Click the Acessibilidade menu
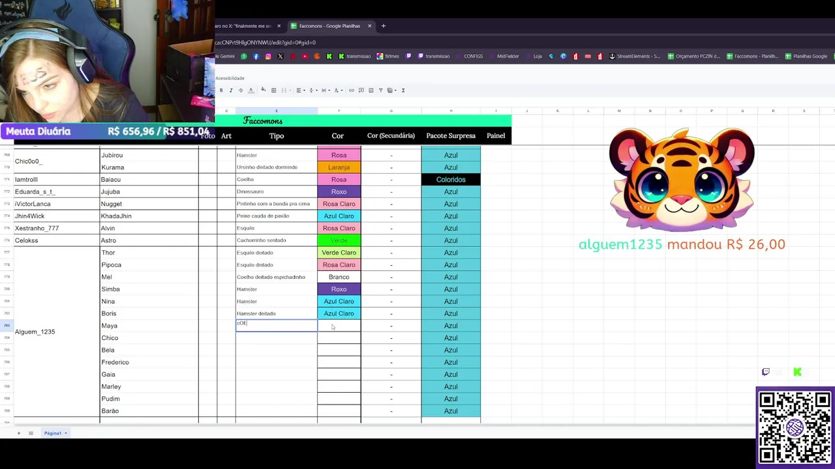 point(230,78)
